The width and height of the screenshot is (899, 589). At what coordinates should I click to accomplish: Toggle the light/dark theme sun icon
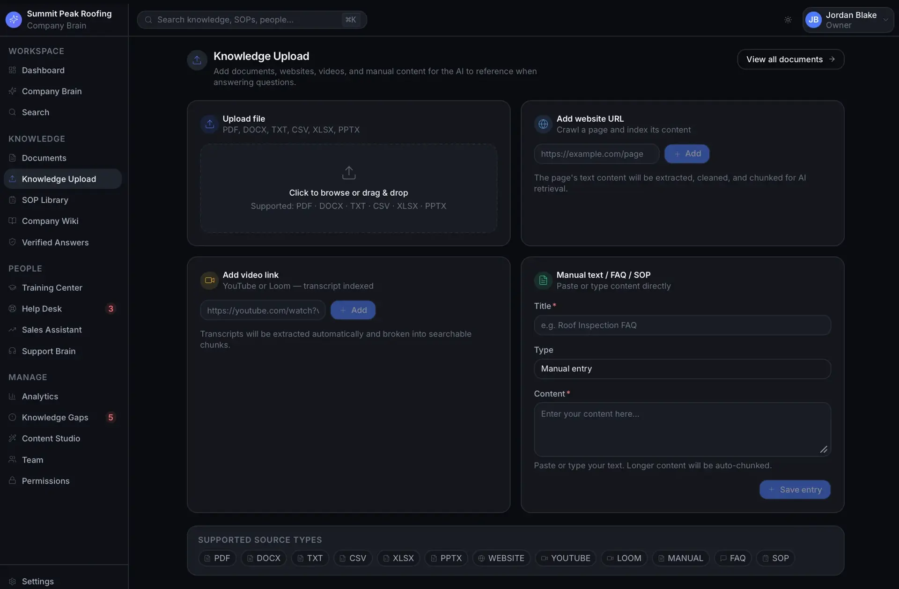pos(788,20)
